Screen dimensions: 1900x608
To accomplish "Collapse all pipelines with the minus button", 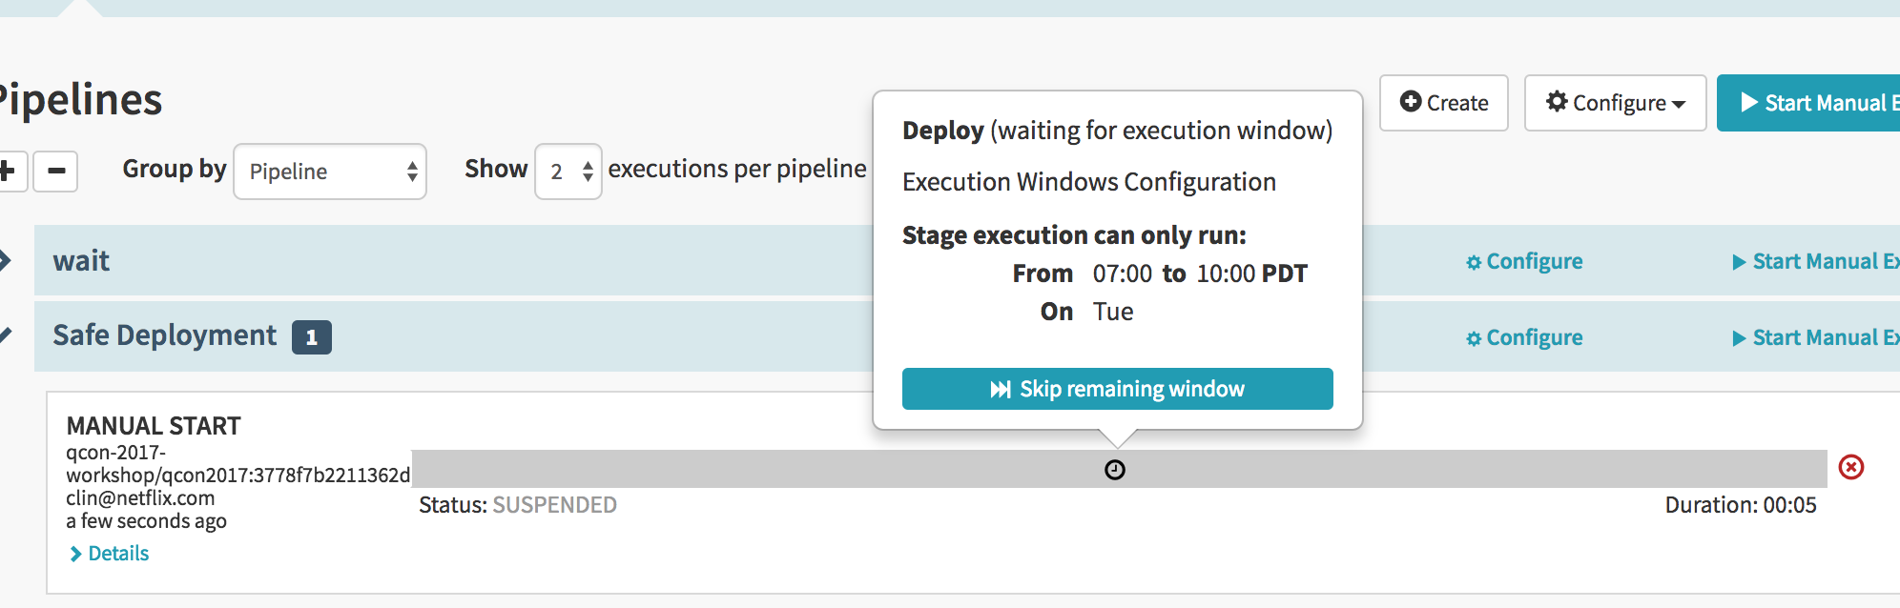I will [55, 172].
